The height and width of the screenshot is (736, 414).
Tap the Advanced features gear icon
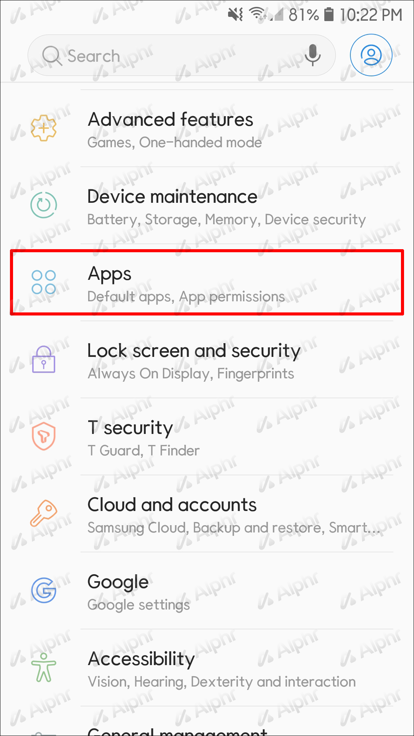[x=44, y=128]
